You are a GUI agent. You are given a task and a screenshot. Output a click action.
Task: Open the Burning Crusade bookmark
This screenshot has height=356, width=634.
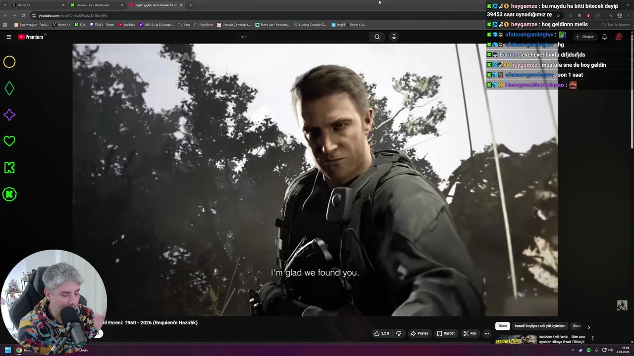310,24
